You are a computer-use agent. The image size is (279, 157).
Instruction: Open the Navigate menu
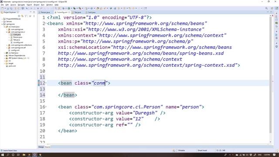21,5
